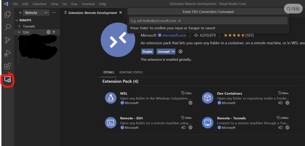Open the WSL extension penguin icon
This screenshot has height=146, width=305.
[x=111, y=98]
